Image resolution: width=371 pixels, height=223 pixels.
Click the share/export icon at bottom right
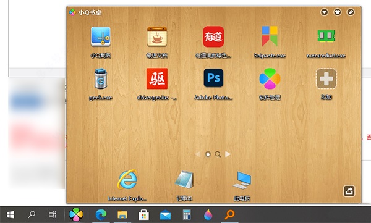[349, 191]
